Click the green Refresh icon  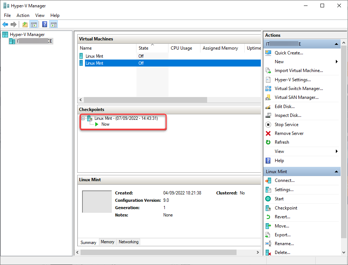coord(268,142)
